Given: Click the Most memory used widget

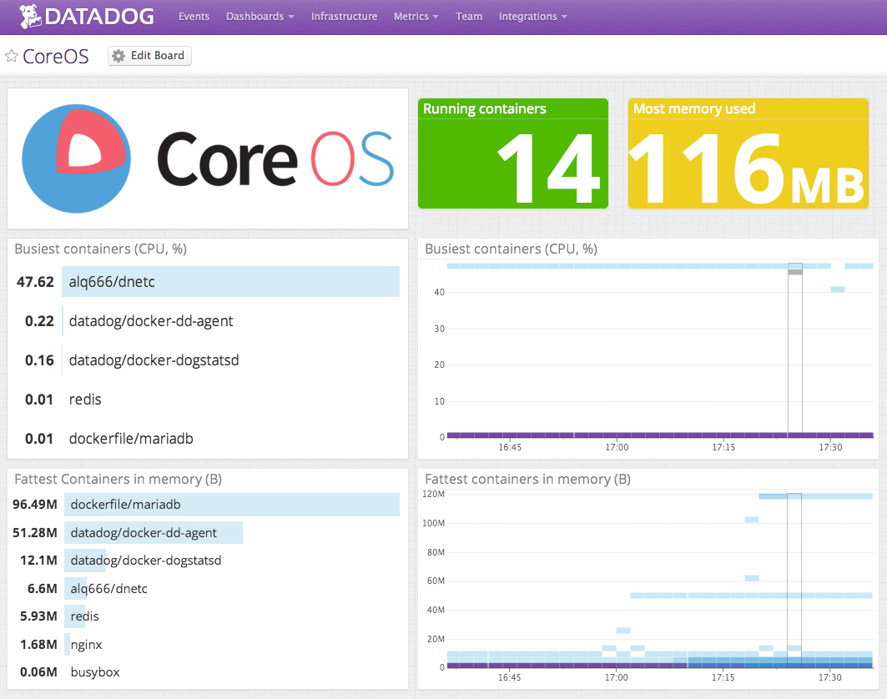Looking at the screenshot, I should point(748,153).
